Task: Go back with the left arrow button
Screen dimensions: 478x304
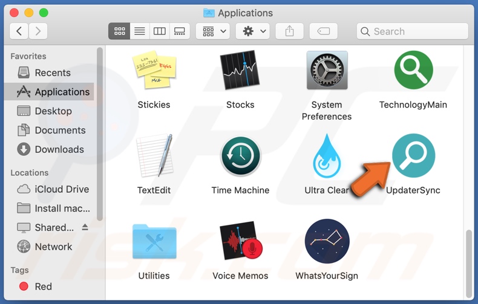Action: tap(19, 31)
